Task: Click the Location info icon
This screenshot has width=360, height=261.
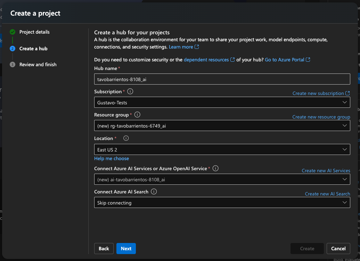Action: point(126,138)
